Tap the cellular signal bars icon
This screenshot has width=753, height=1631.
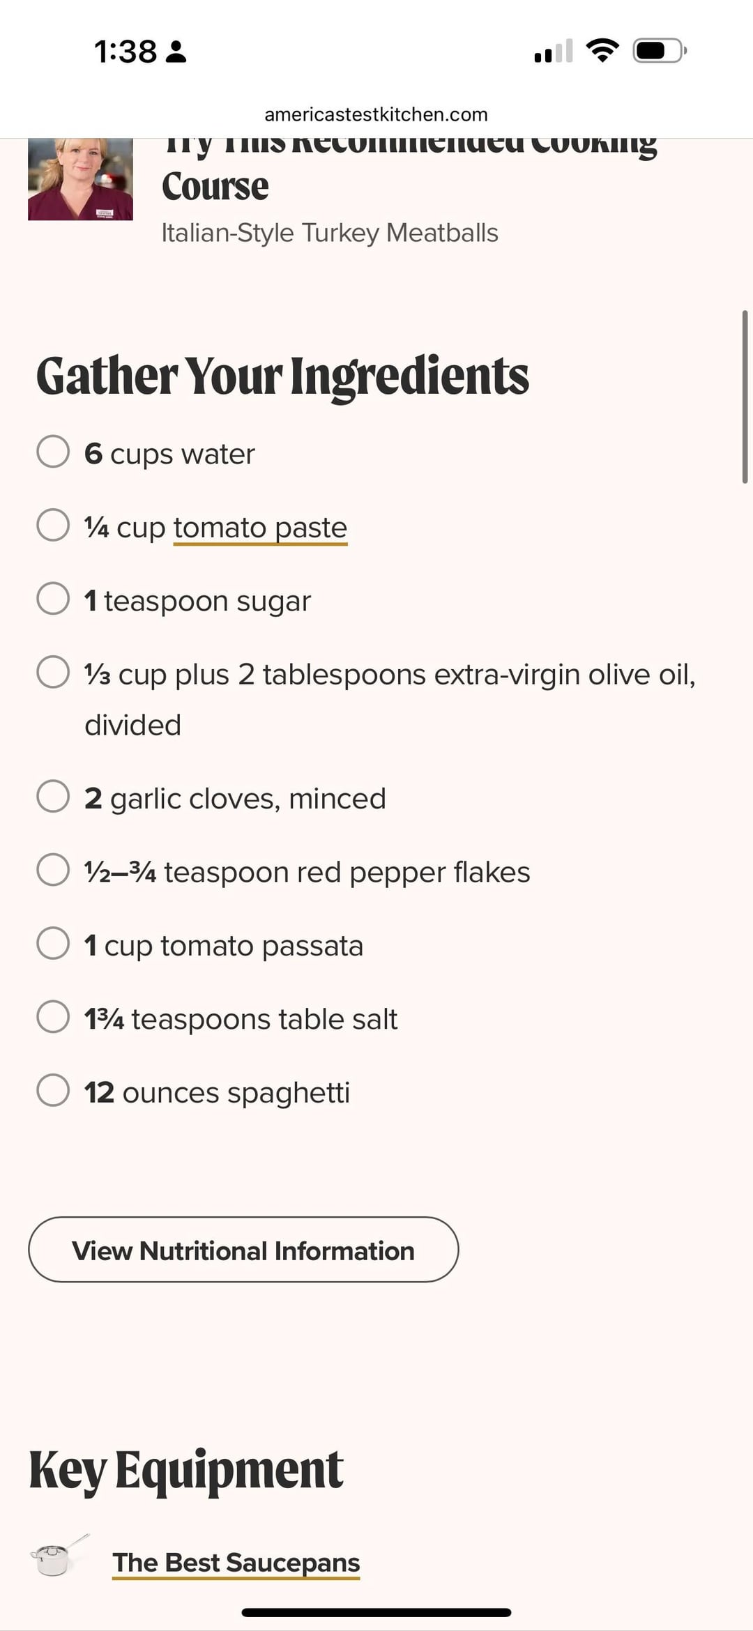coord(553,51)
